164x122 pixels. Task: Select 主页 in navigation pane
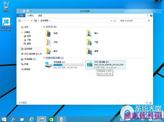25,27
